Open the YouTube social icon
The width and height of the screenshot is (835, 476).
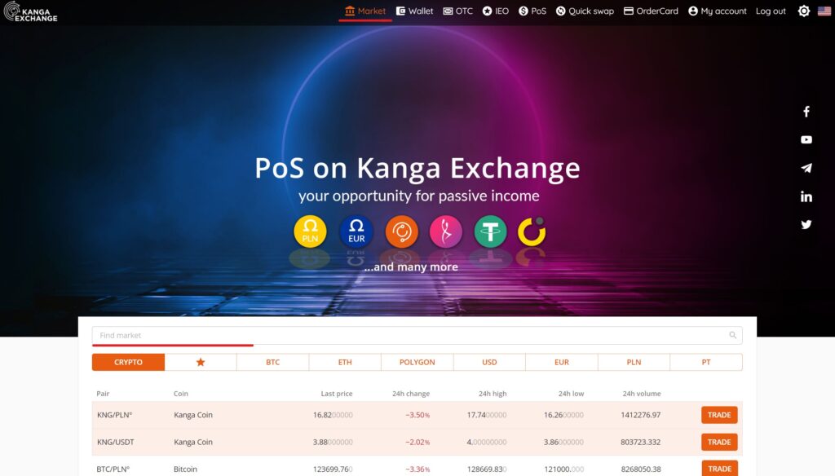click(806, 139)
